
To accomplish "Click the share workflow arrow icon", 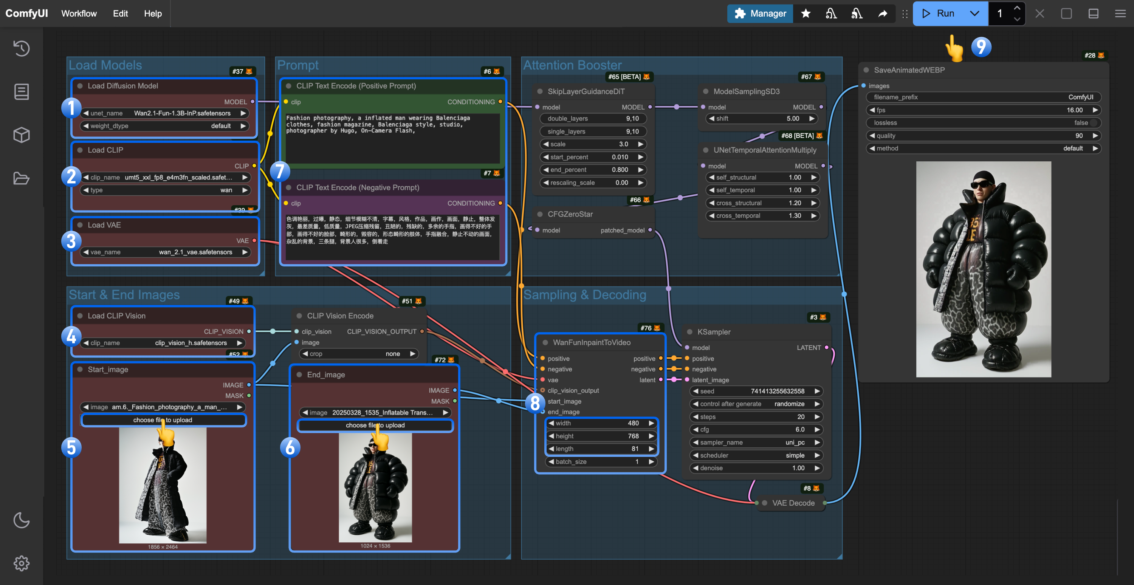I will click(883, 13).
